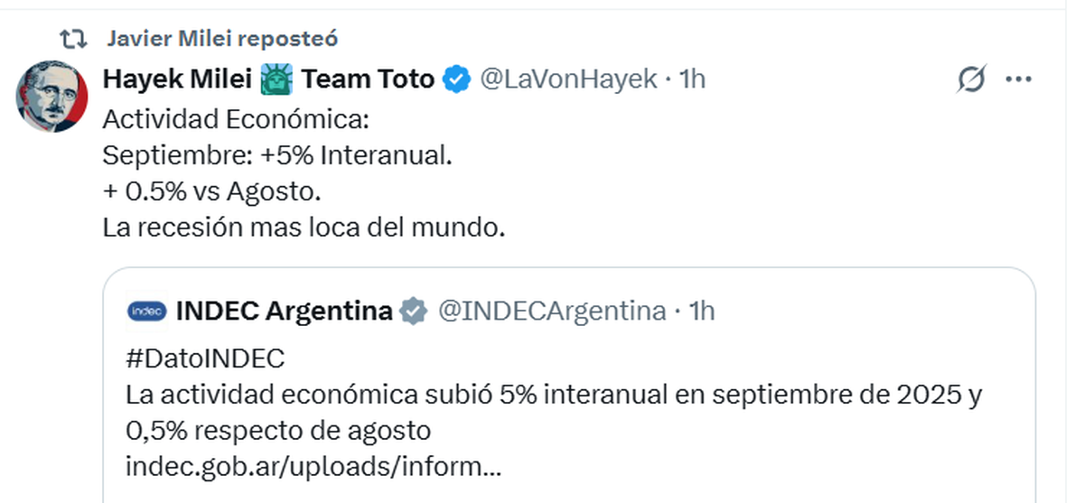1084x503 pixels.
Task: Click the repost arrows icon above the tweet
Action: (x=73, y=39)
